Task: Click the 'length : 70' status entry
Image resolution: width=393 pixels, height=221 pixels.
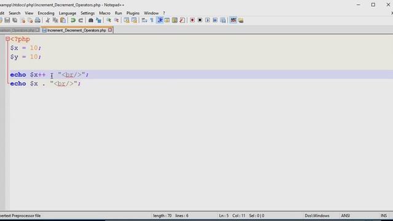Action: pos(162,215)
